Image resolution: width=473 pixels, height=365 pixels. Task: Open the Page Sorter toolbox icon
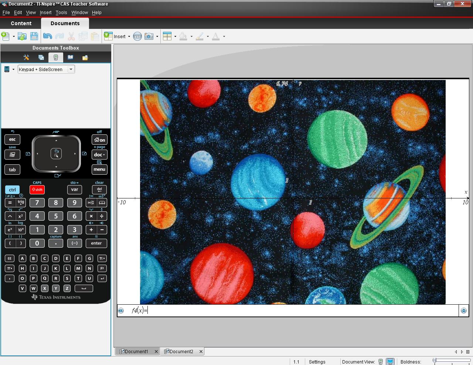tap(41, 57)
